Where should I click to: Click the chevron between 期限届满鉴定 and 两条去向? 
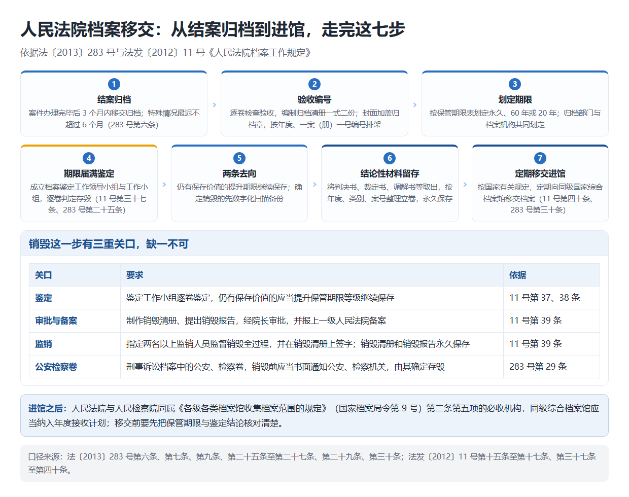coord(164,185)
